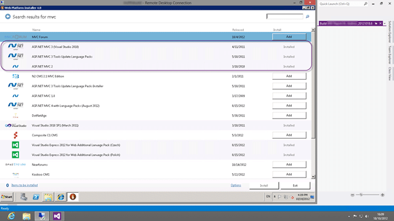Focus the Web Platform Installer search field
This screenshot has width=394, height=221.
click(284, 17)
